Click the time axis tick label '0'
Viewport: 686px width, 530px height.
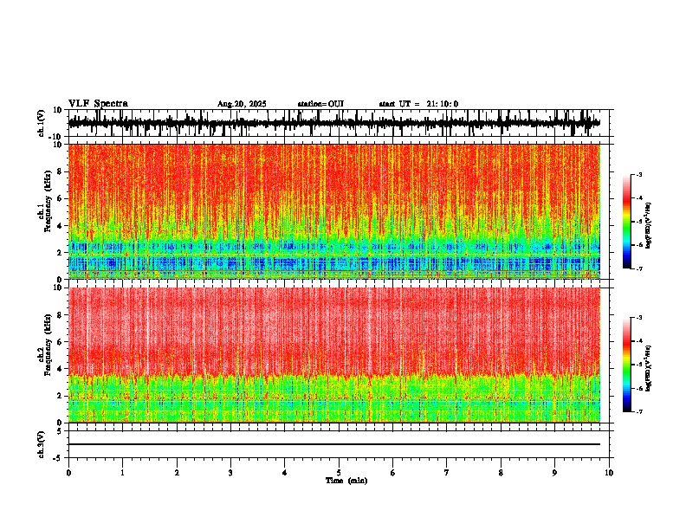(x=68, y=473)
